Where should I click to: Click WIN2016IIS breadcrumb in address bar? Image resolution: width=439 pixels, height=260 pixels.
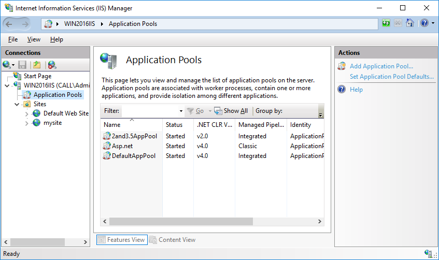coord(79,24)
